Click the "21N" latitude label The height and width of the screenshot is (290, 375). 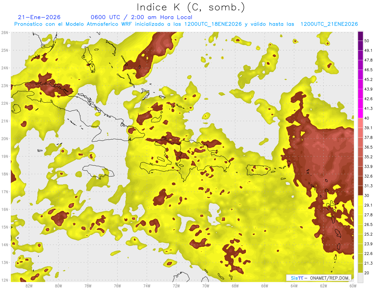[4, 121]
